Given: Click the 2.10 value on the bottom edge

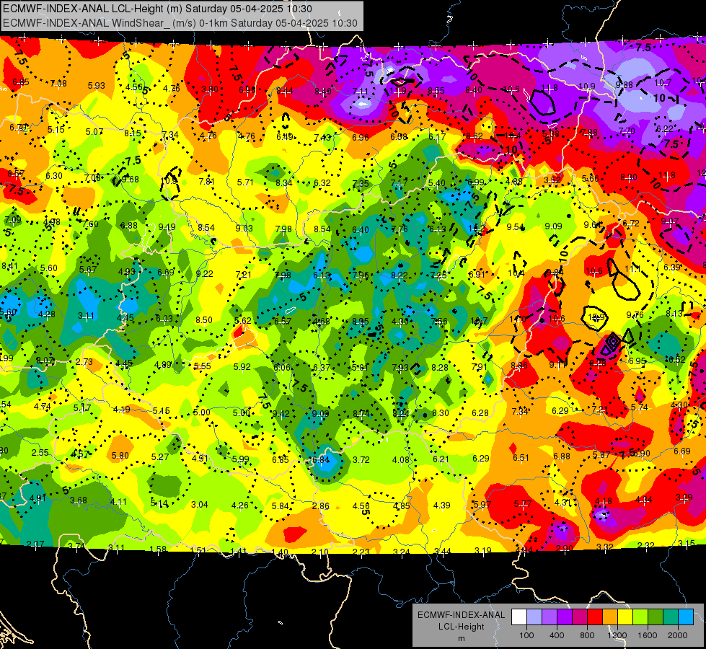Looking at the screenshot, I should (x=320, y=552).
